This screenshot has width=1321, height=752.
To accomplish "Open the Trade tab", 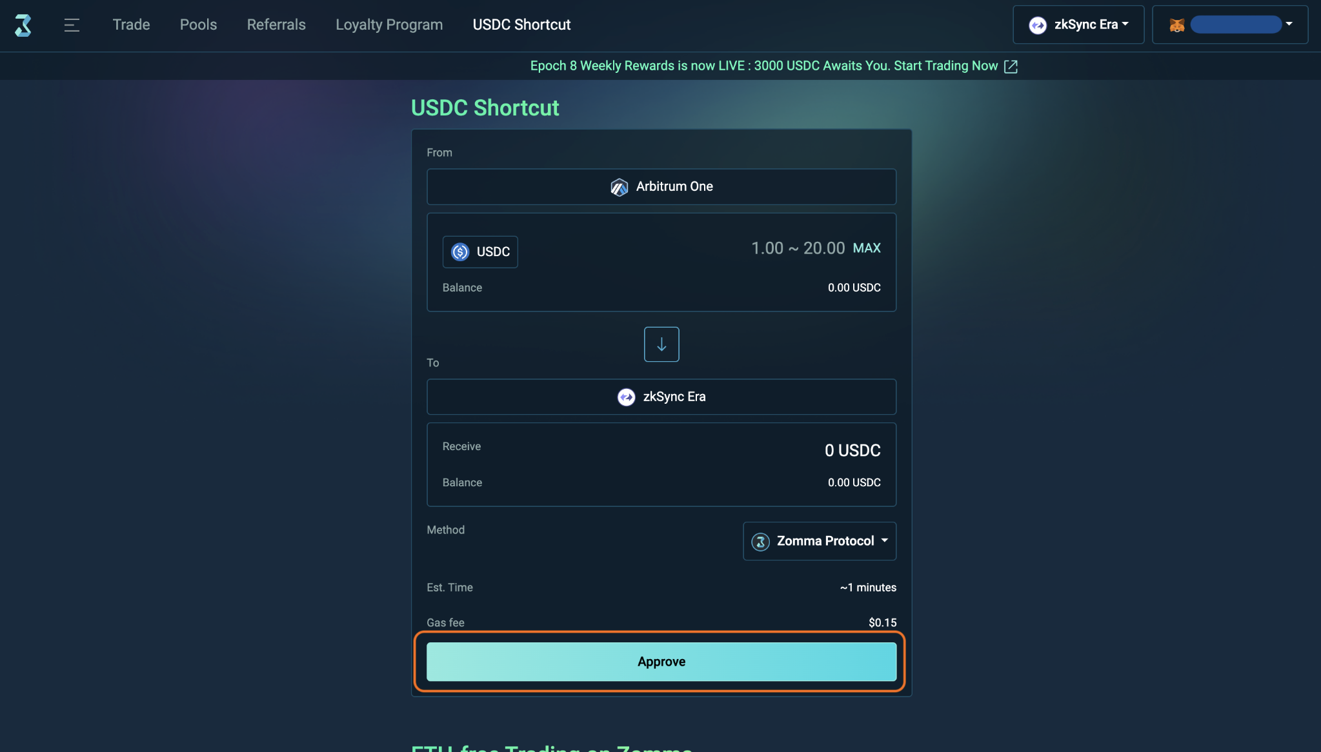I will tap(131, 25).
